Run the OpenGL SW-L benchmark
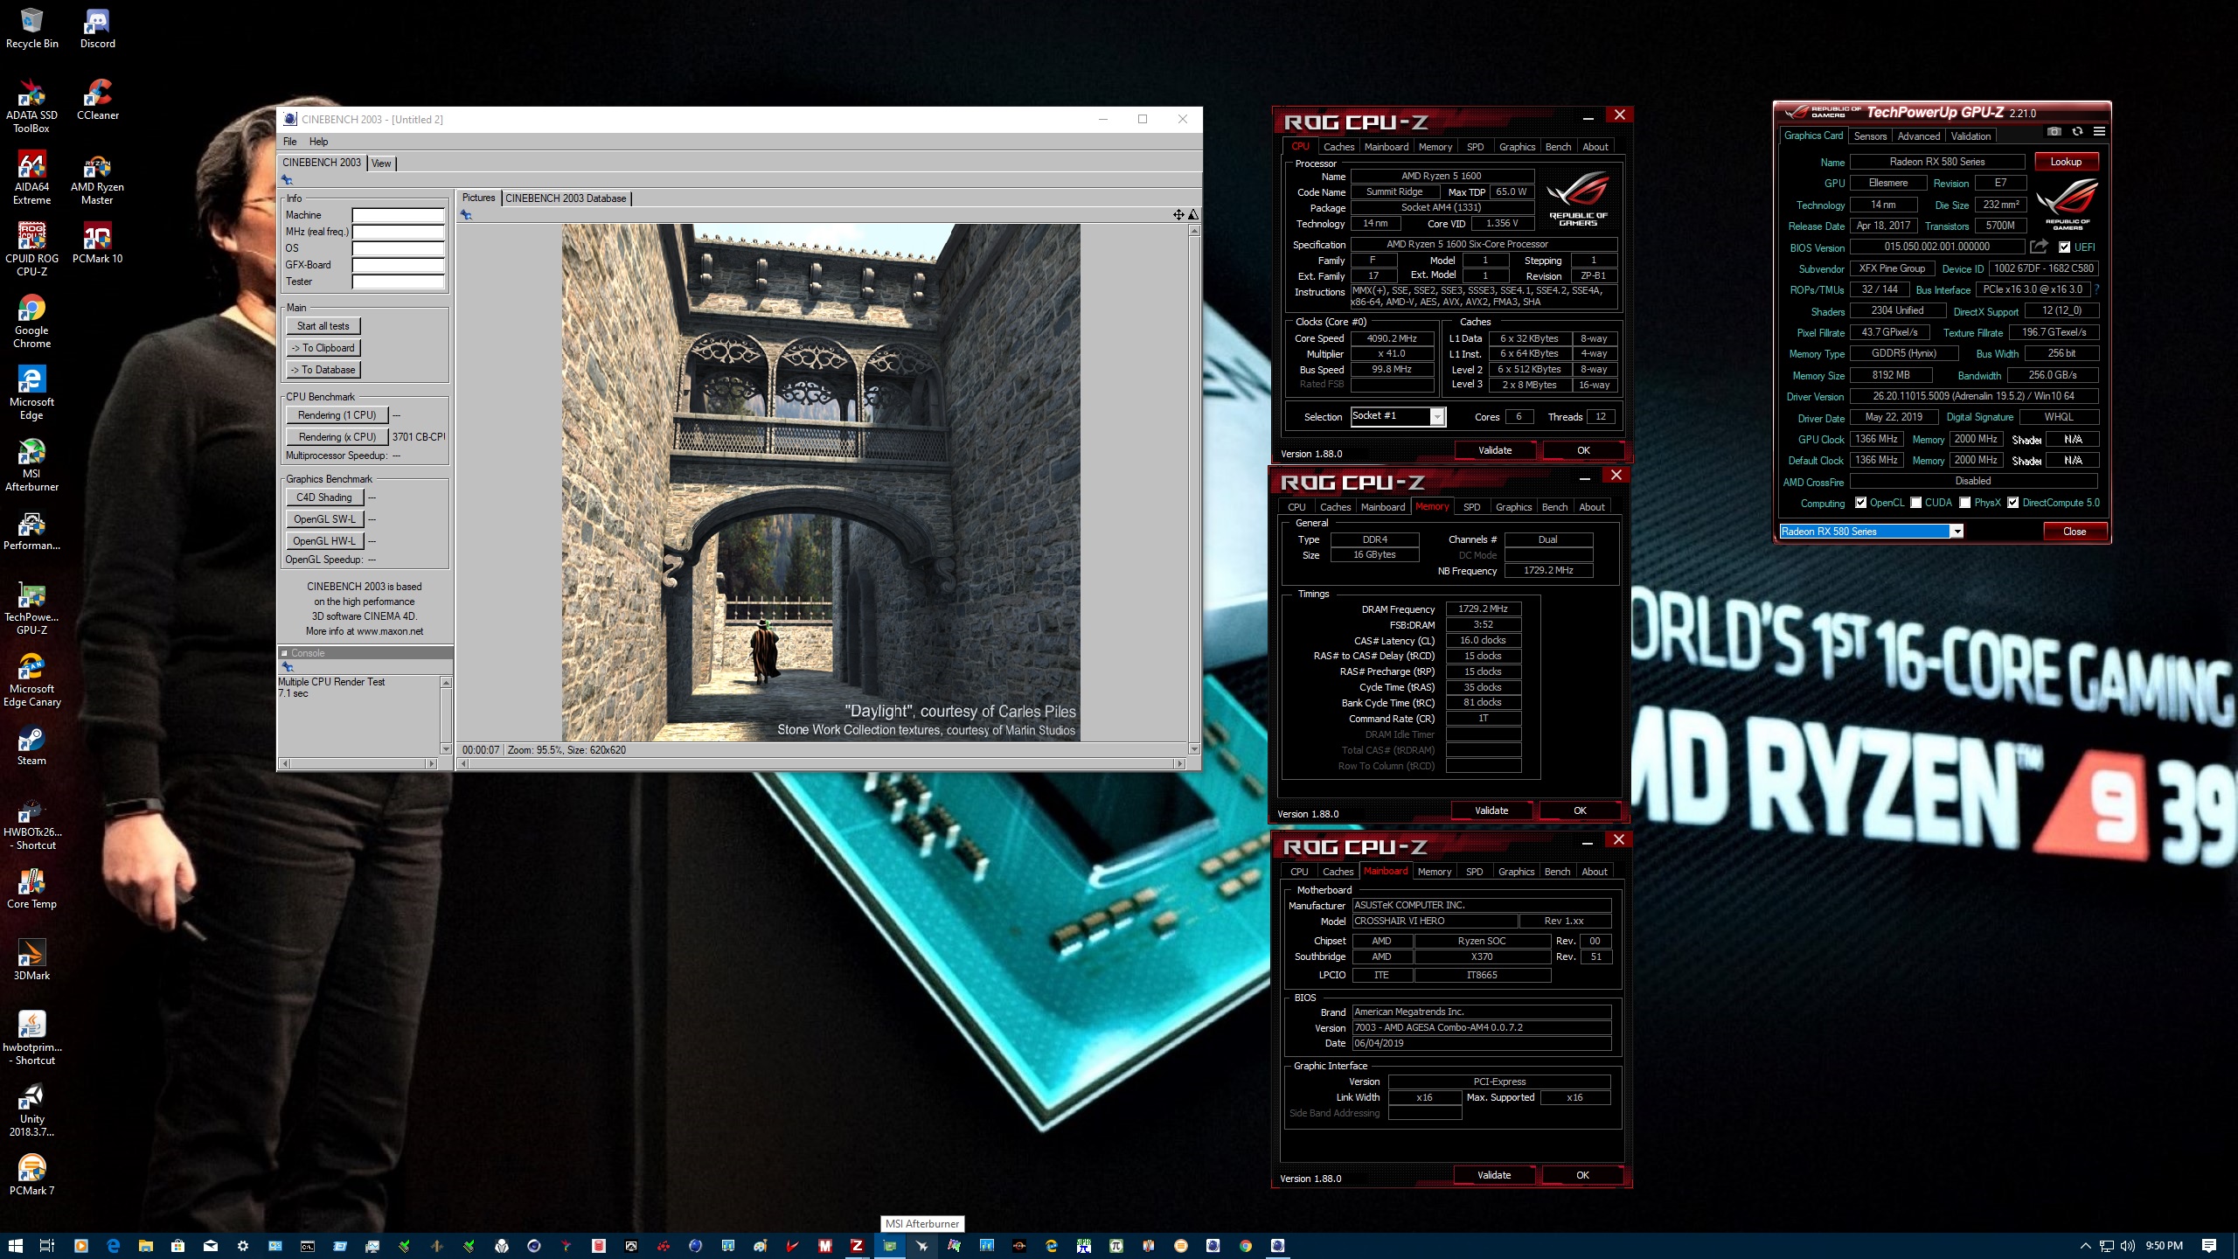The height and width of the screenshot is (1259, 2238). click(x=323, y=519)
